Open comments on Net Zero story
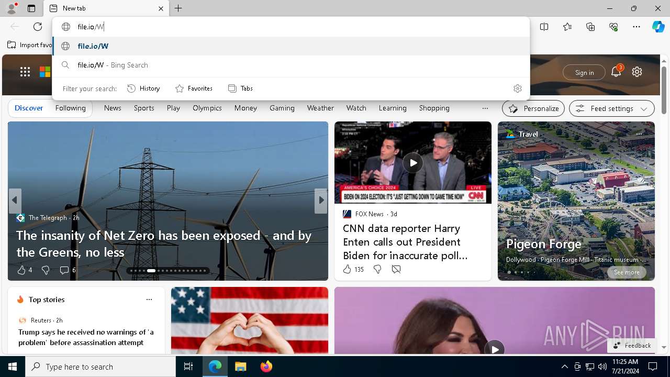Screen dimensions: 670x377 pos(68,270)
